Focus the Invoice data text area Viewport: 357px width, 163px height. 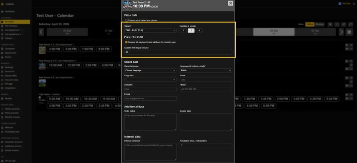click(206, 122)
